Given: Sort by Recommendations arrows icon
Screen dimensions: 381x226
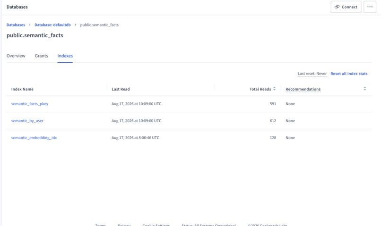Looking at the screenshot, I should pyautogui.click(x=365, y=89).
